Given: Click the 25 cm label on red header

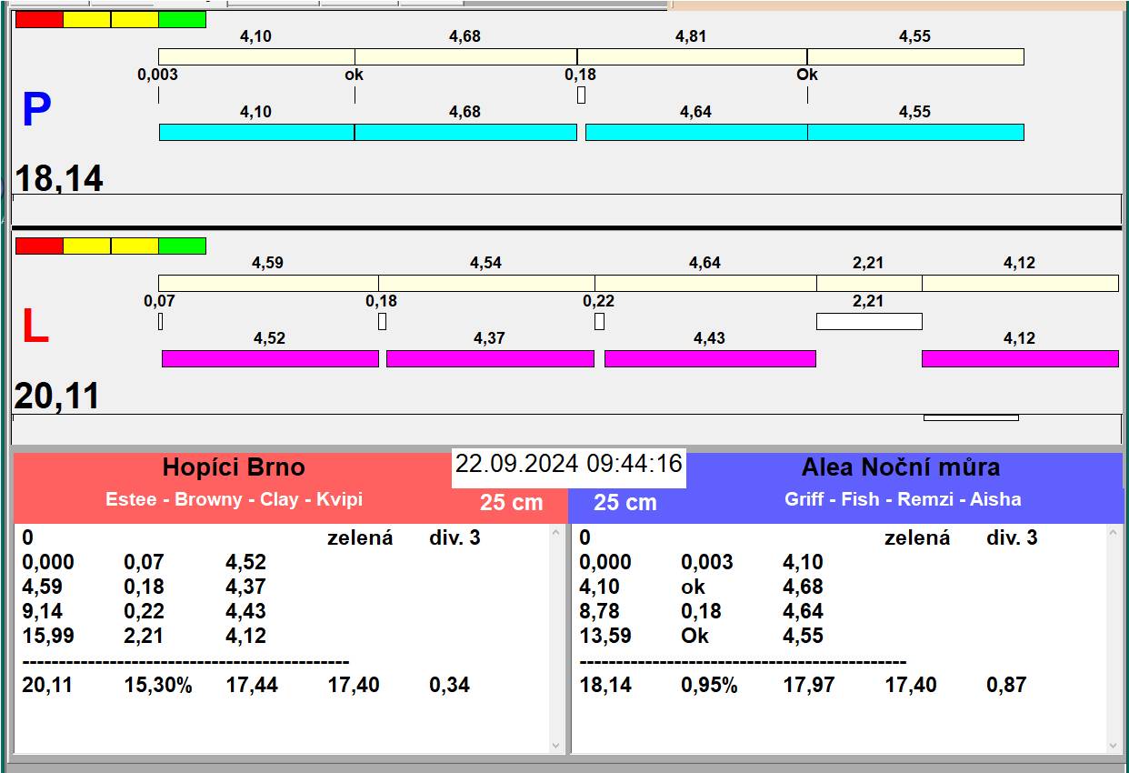Looking at the screenshot, I should tap(511, 502).
